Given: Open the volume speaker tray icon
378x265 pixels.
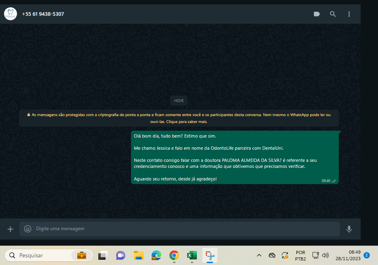Looking at the screenshot, I should point(325,255).
